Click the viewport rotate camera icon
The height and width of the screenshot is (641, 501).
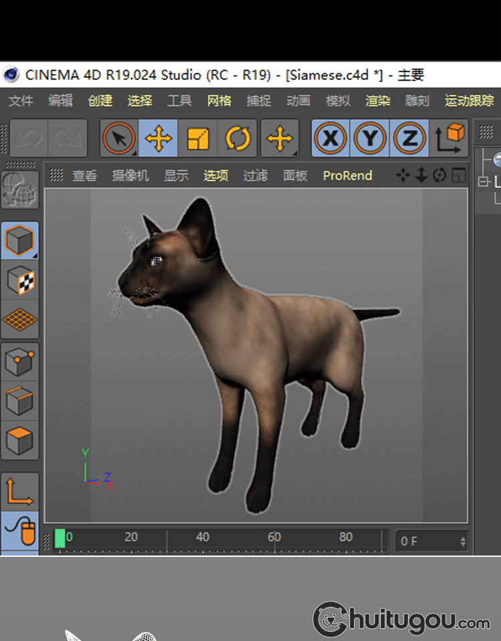point(440,176)
